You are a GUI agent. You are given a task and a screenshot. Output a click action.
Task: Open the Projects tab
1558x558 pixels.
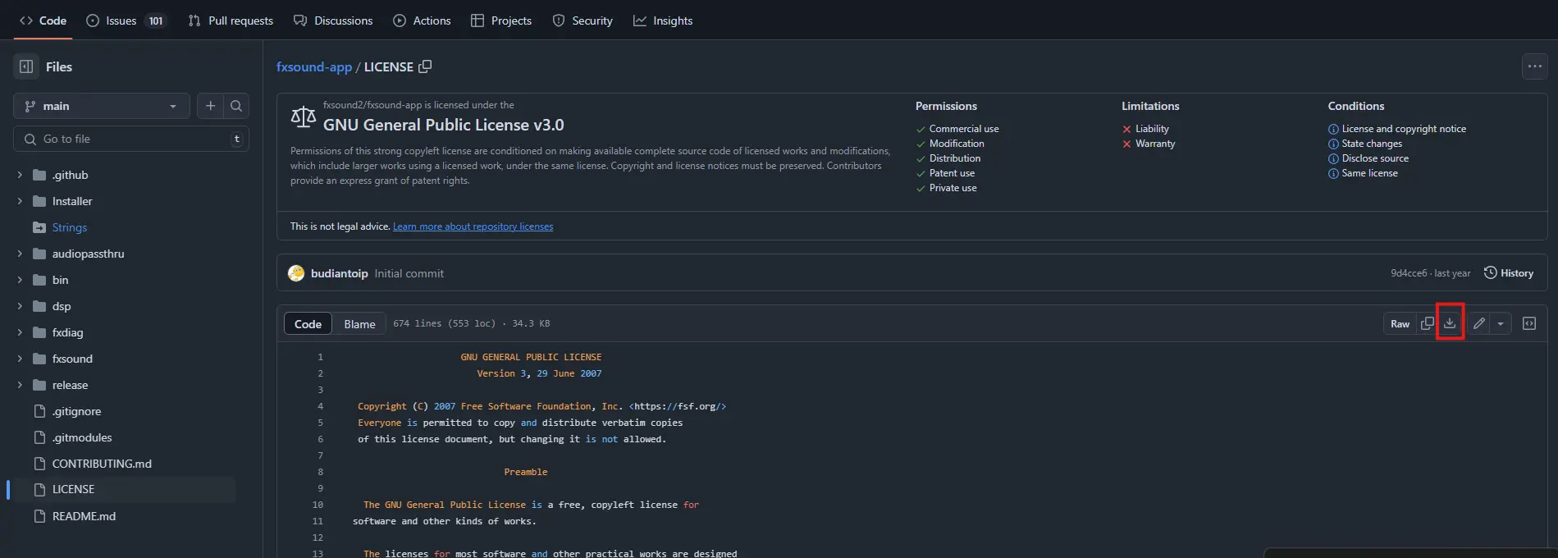point(501,21)
